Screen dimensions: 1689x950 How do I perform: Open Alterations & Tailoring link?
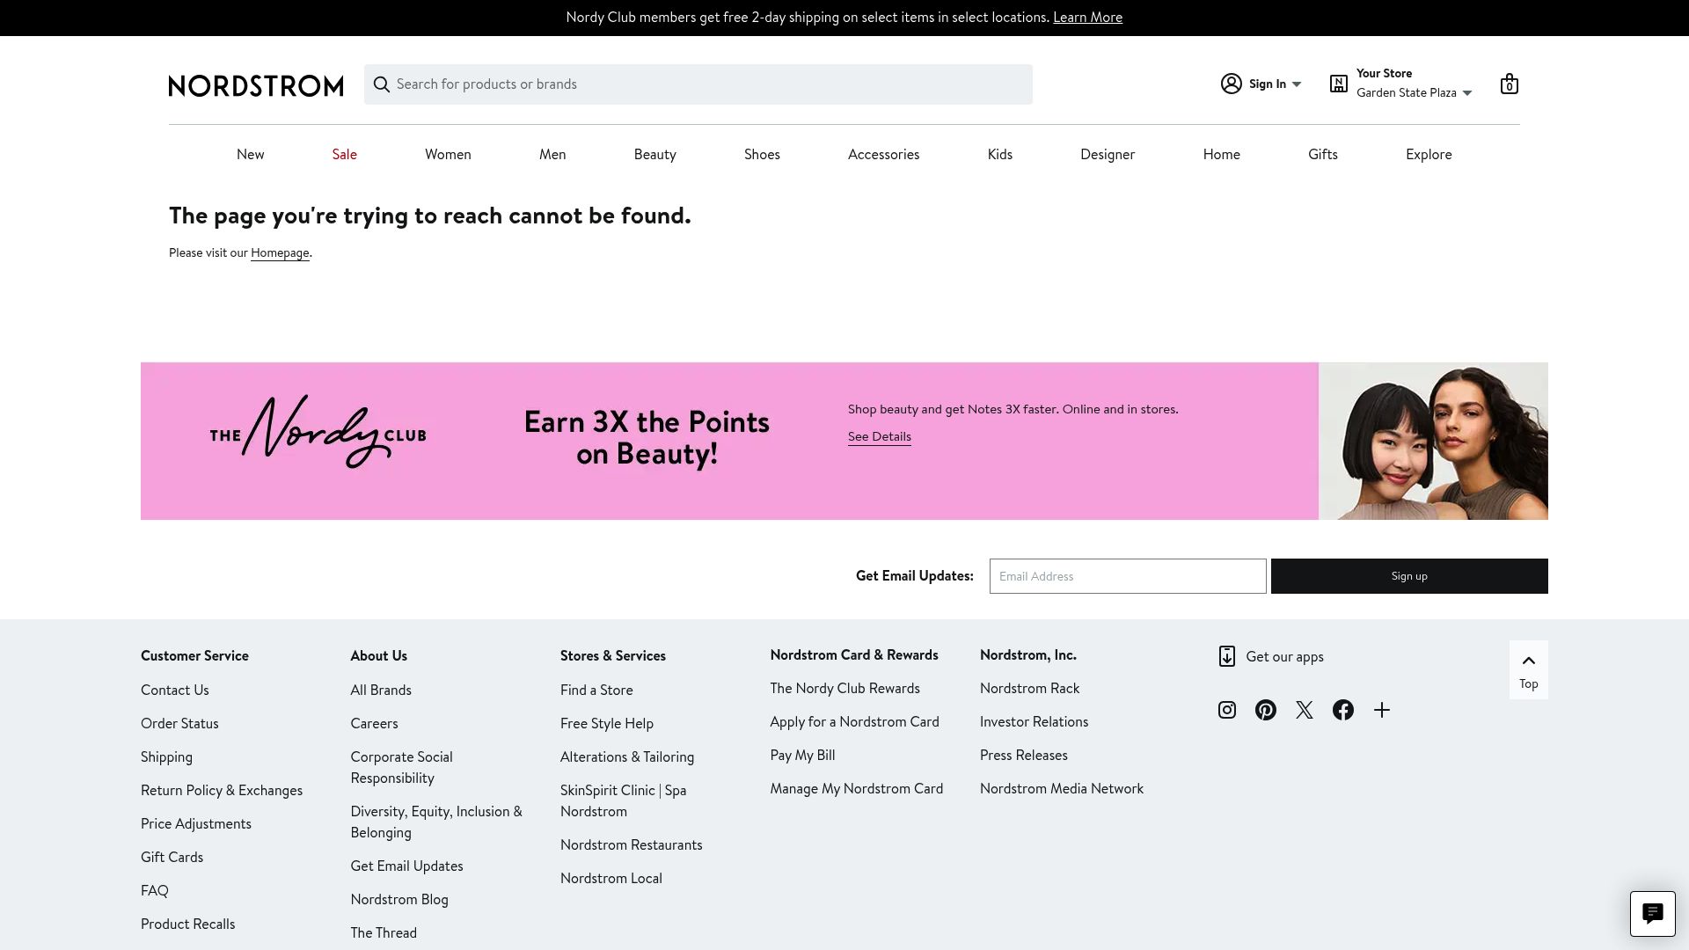pyautogui.click(x=627, y=757)
